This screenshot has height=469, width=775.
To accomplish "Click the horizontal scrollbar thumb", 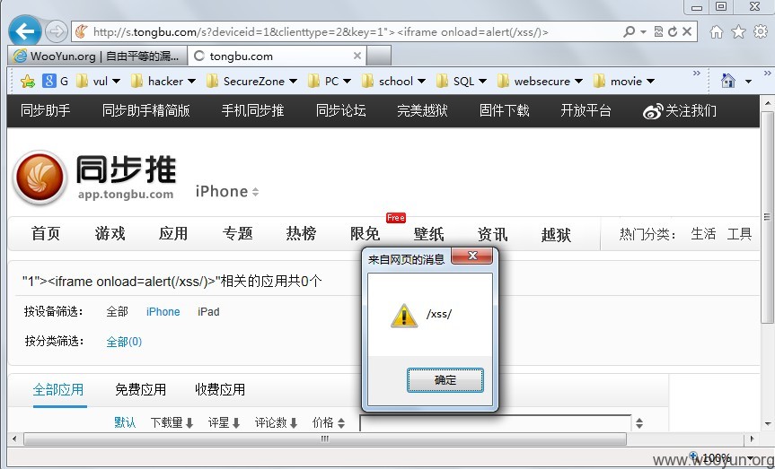I will pyautogui.click(x=325, y=439).
